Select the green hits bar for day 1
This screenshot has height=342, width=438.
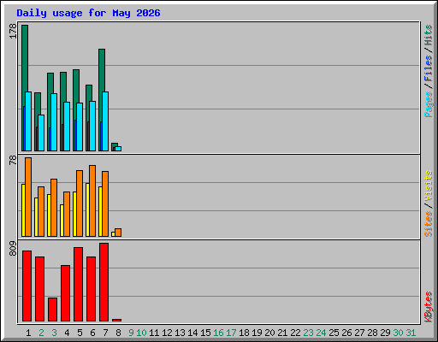[25, 58]
